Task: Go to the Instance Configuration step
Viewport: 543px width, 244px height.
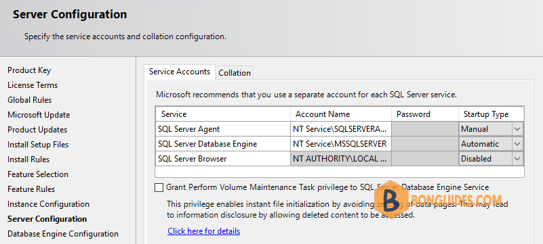Action: pos(49,204)
